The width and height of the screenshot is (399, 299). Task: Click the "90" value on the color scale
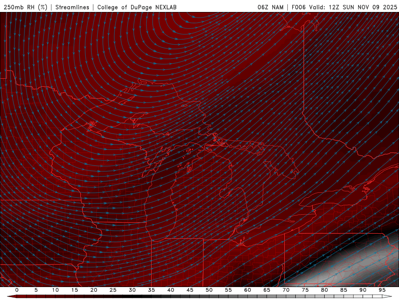(363, 290)
